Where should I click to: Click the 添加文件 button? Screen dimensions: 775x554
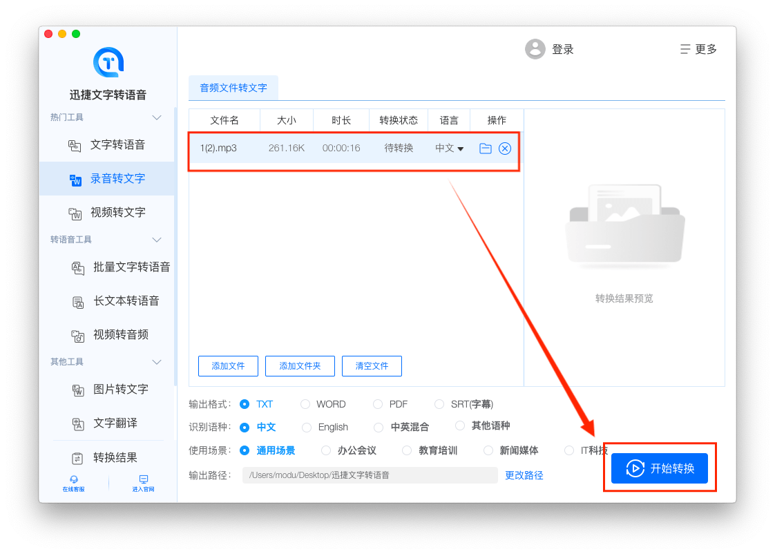click(228, 366)
